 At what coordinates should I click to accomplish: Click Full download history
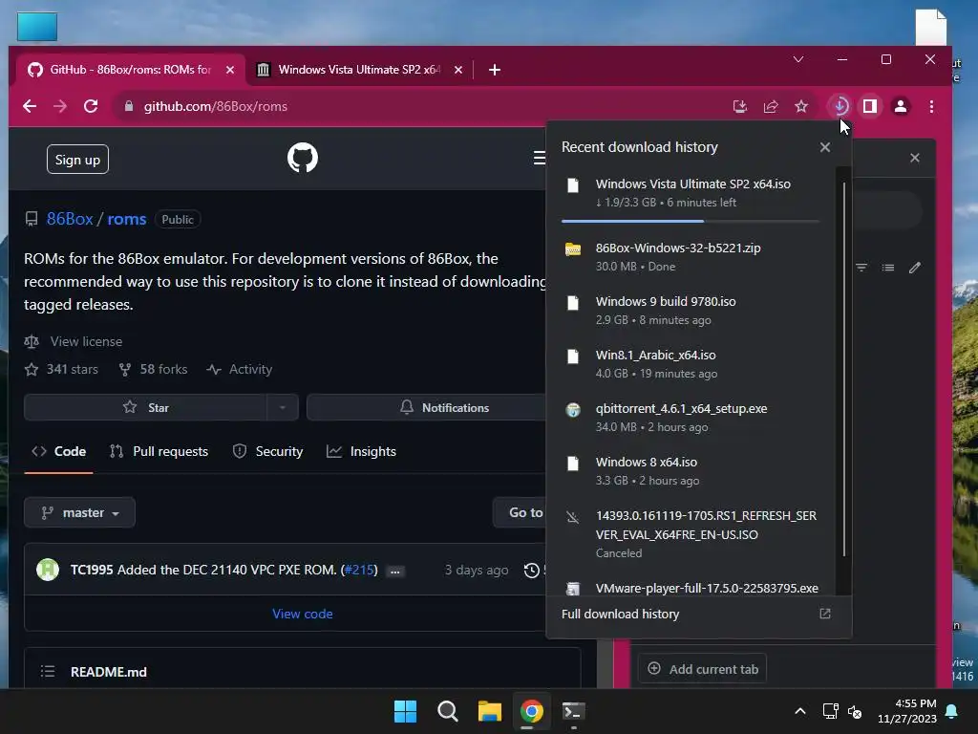tap(620, 615)
